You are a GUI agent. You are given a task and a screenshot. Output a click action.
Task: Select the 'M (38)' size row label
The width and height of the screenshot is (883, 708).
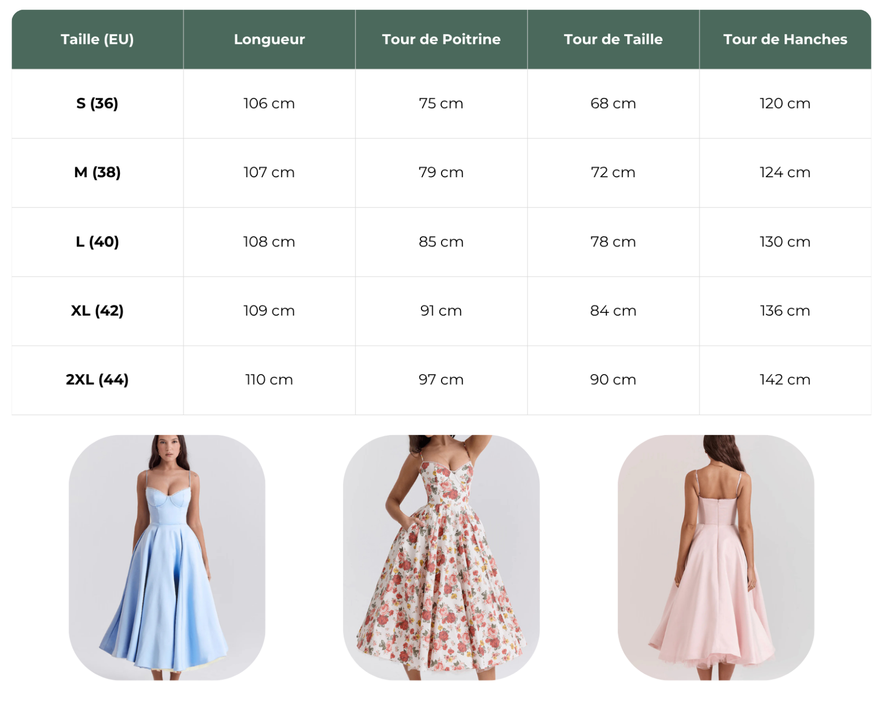click(x=97, y=172)
